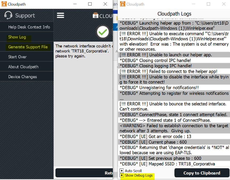This screenshot has width=230, height=180.
Task: Click the network interface error message text
Action: (x=84, y=51)
